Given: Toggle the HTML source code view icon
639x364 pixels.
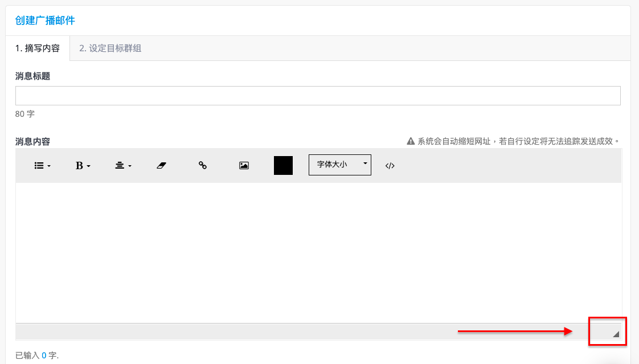Looking at the screenshot, I should [390, 166].
